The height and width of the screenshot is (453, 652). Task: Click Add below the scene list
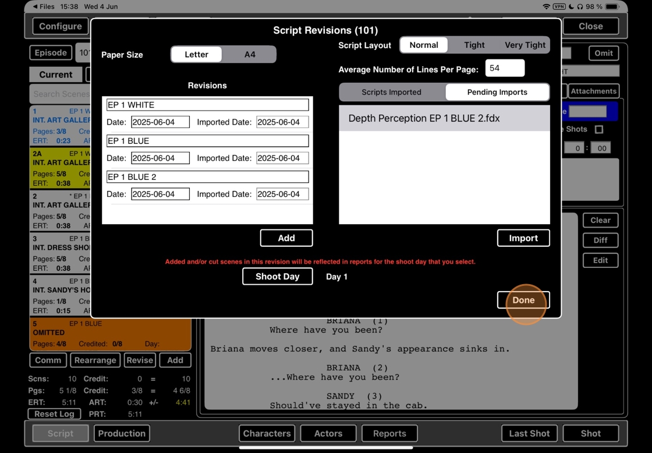coord(175,360)
